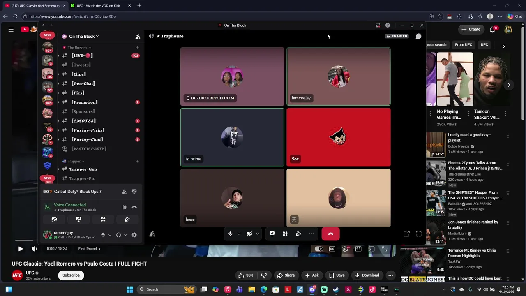Like the video with 38K likes
526x296 pixels.
[x=246, y=275]
